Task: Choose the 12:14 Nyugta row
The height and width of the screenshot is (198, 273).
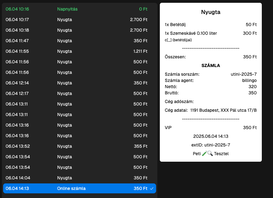Action: [79, 83]
